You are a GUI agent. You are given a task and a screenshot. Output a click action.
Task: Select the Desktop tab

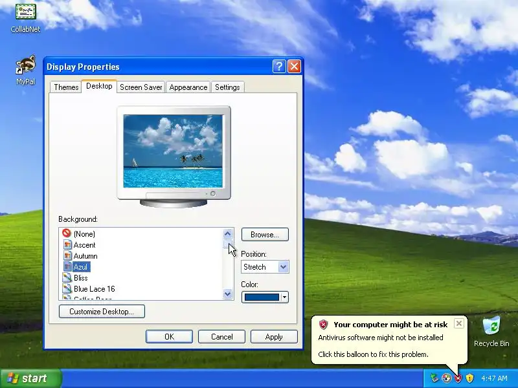[99, 86]
